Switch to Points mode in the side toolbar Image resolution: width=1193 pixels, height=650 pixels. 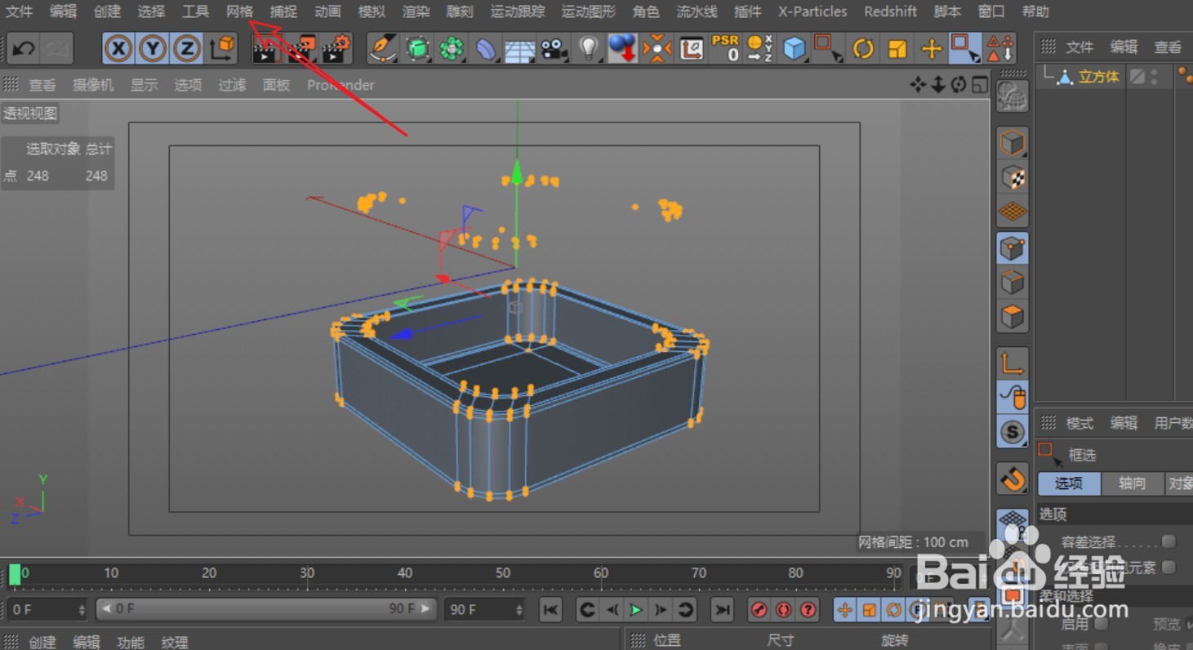(1012, 247)
